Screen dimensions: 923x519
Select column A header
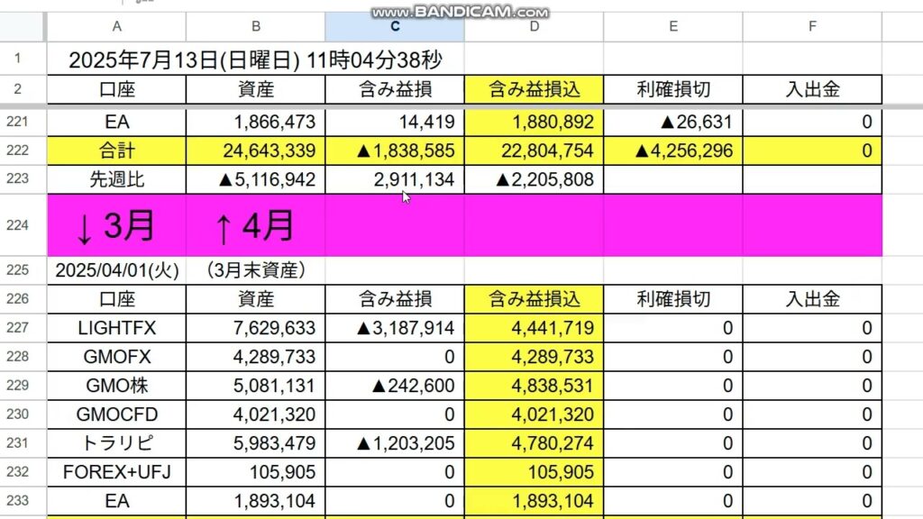coord(116,26)
